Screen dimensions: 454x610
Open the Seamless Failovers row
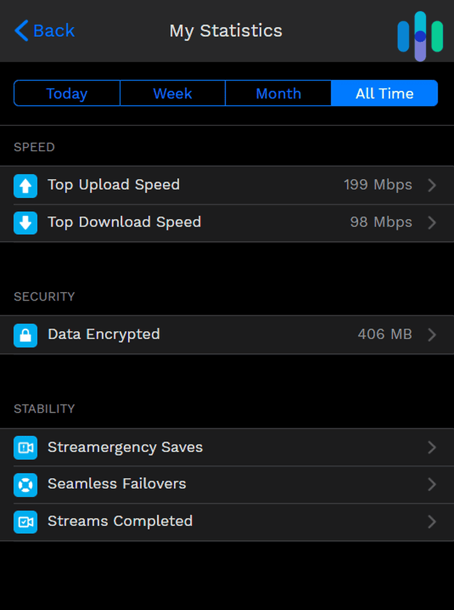point(226,485)
